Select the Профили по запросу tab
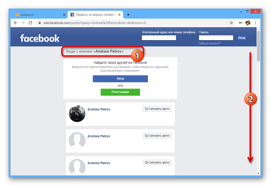This screenshot has height=186, width=271. (x=95, y=15)
